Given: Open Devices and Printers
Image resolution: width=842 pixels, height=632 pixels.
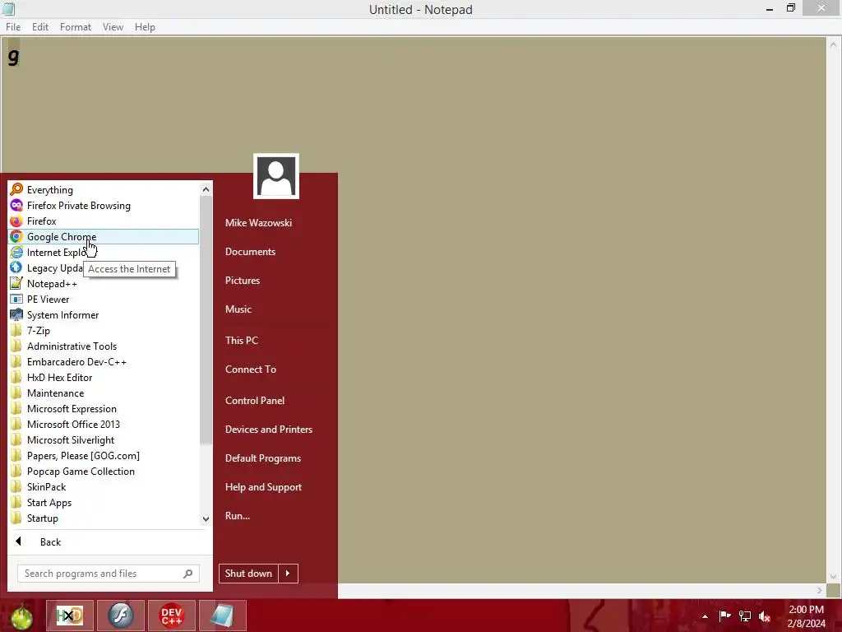Looking at the screenshot, I should click(x=269, y=430).
